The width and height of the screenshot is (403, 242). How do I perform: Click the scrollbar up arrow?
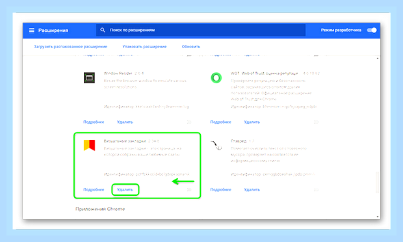(x=377, y=59)
